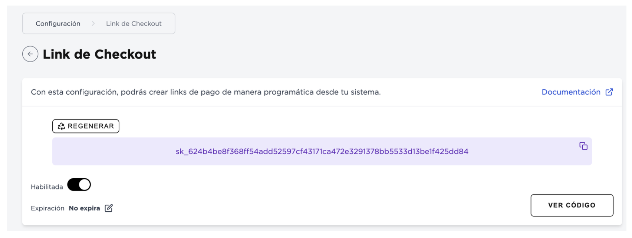Open the VER CÓDIGO button
The width and height of the screenshot is (632, 238).
click(572, 205)
